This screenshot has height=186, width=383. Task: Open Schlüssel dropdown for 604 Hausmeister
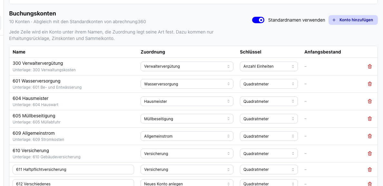click(x=269, y=101)
